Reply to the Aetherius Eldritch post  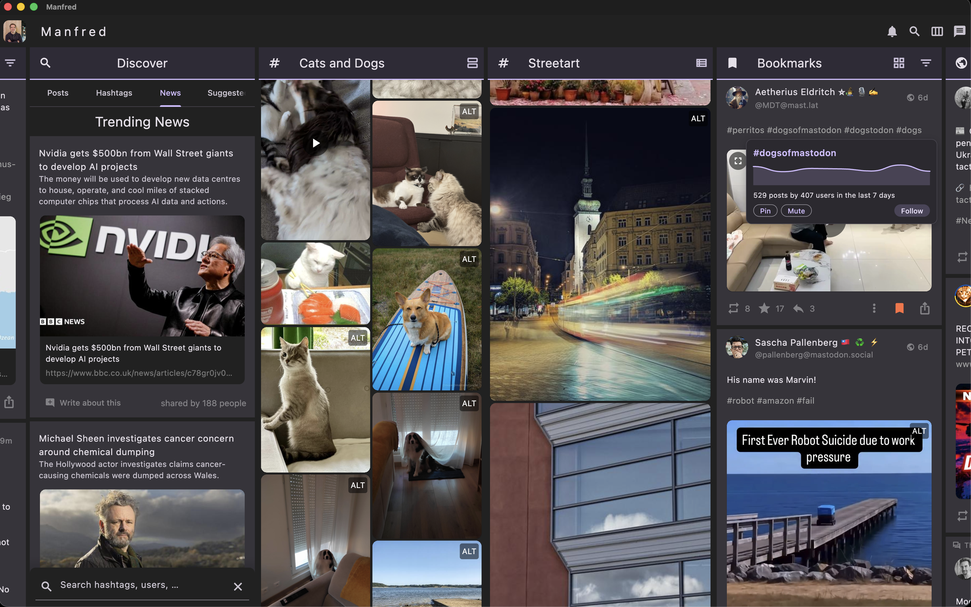[798, 308]
